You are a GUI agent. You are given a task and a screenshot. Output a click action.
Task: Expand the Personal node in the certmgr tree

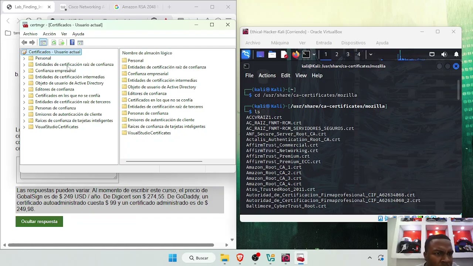24,58
